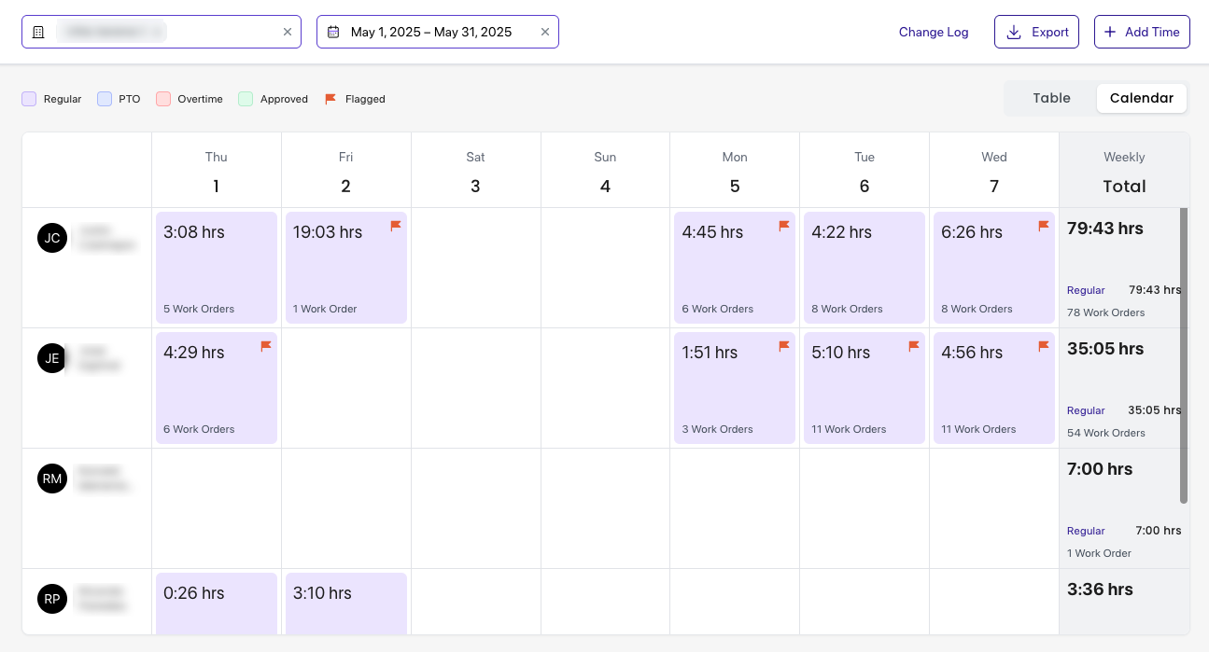1209x652 pixels.
Task: Select the JE avatar
Action: [x=52, y=358]
